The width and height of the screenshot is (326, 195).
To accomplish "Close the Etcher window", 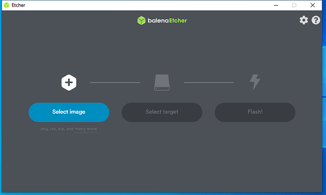I will tap(312, 5).
